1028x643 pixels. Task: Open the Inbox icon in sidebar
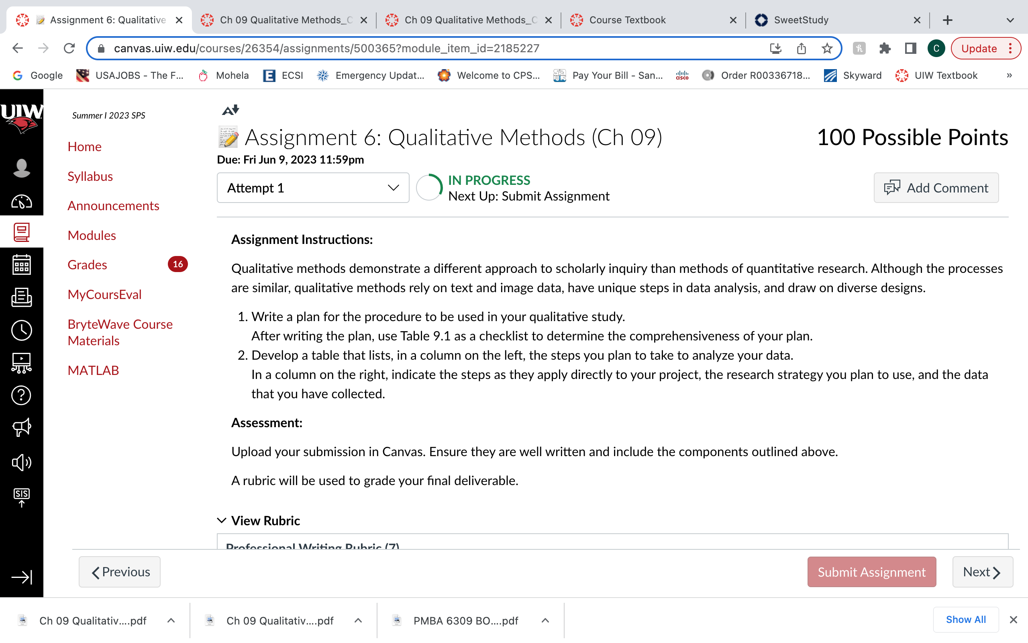tap(21, 297)
